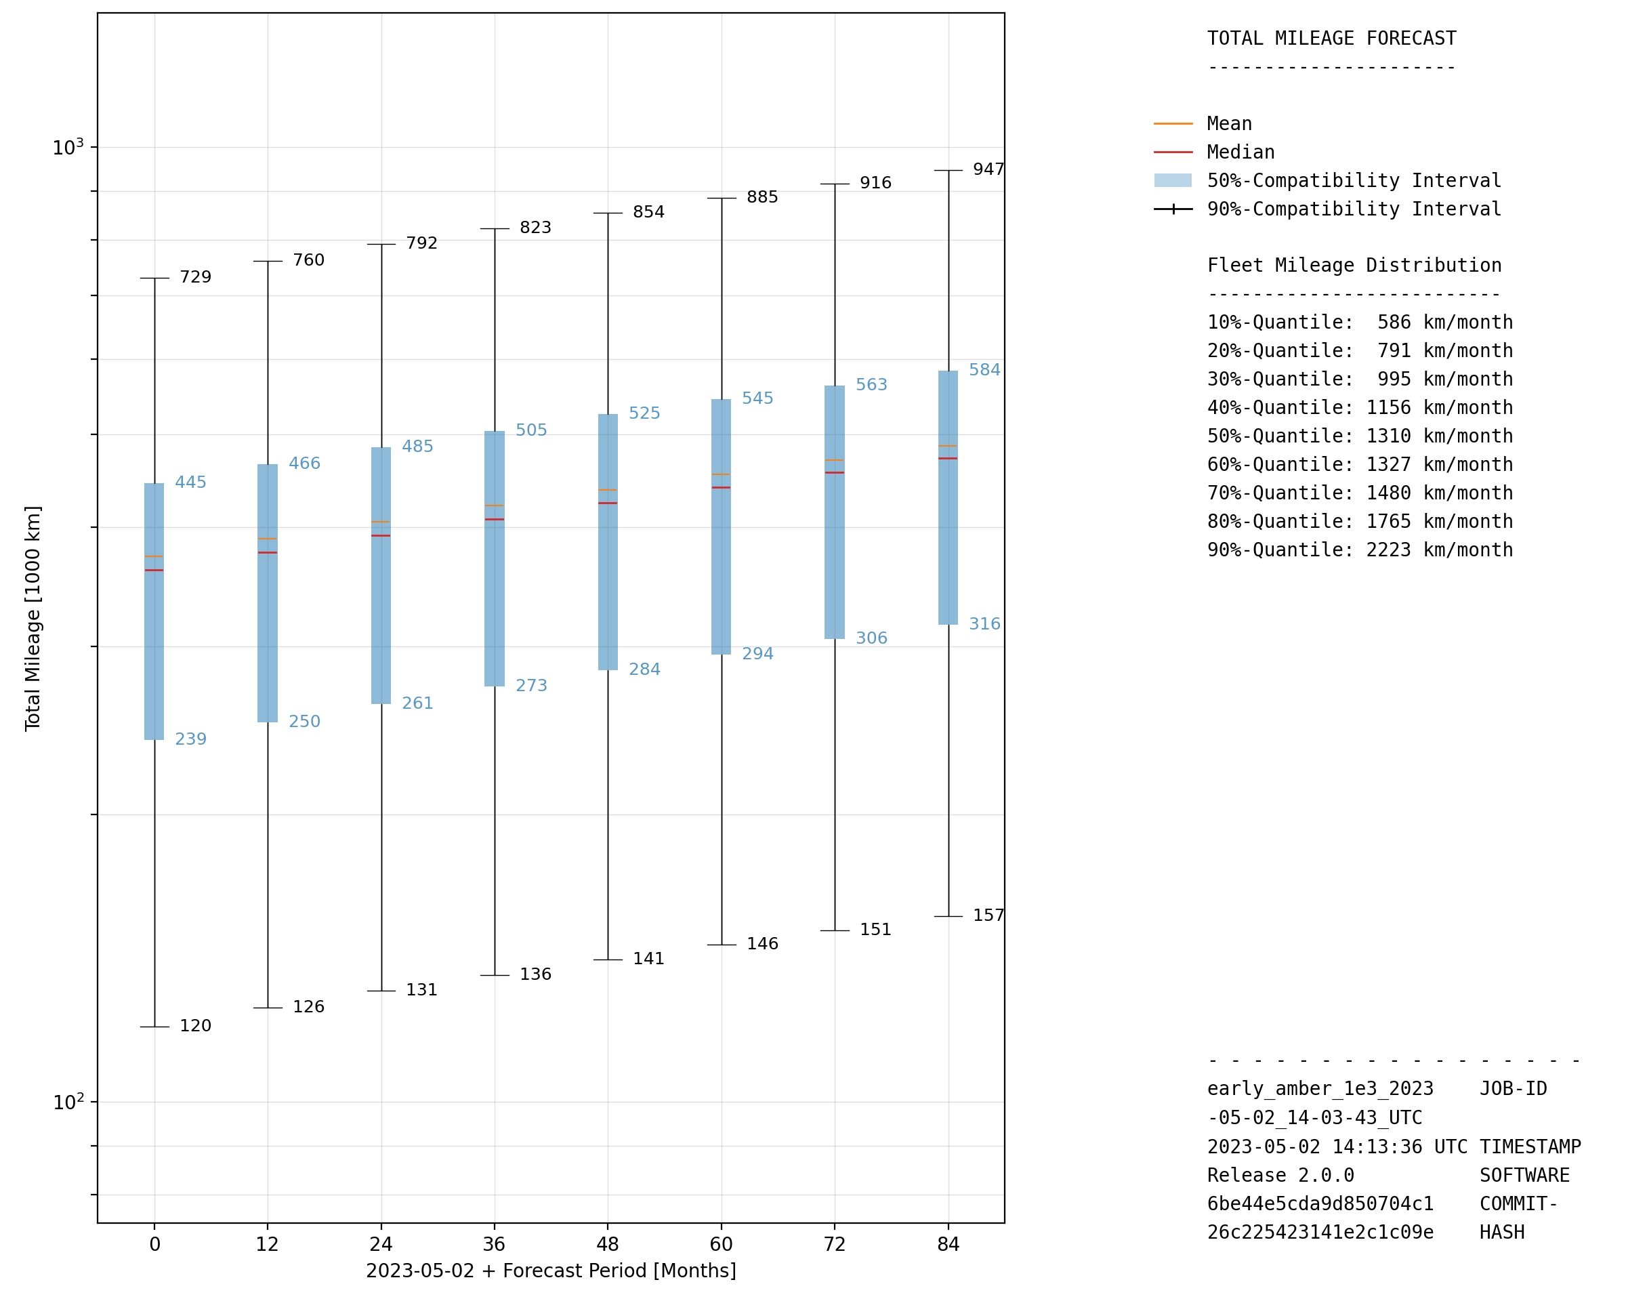
Task: Click the 90%-Compatibility Interval legend marker
Action: [1173, 209]
